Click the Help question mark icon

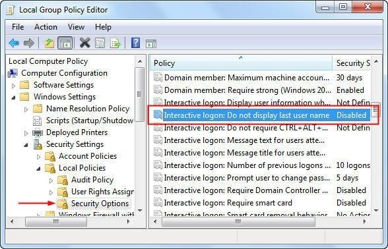pyautogui.click(x=136, y=43)
